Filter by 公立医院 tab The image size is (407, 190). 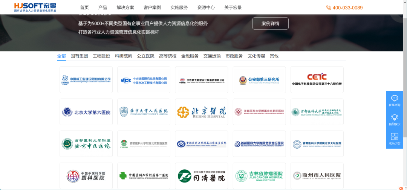145,56
